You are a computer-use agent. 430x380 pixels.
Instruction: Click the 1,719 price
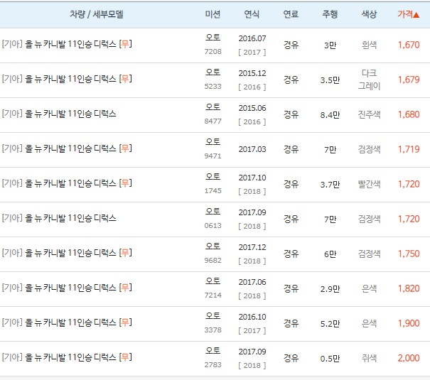click(x=409, y=149)
